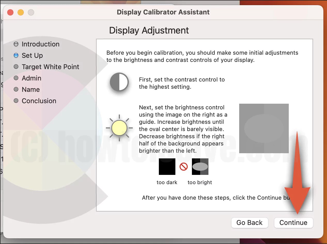Select the Target White Point step

point(51,67)
